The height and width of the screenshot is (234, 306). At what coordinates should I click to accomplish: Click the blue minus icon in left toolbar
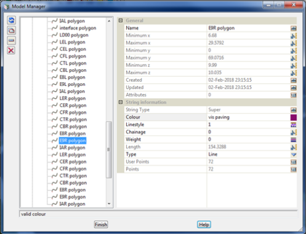pyautogui.click(x=11, y=41)
